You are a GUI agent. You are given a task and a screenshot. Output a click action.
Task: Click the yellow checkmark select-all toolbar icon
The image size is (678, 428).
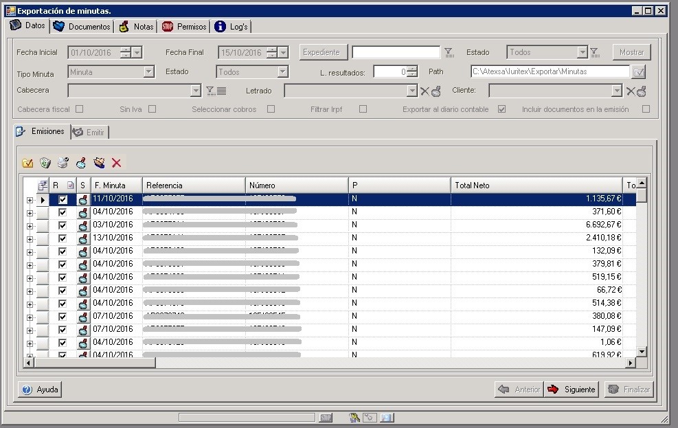[27, 163]
